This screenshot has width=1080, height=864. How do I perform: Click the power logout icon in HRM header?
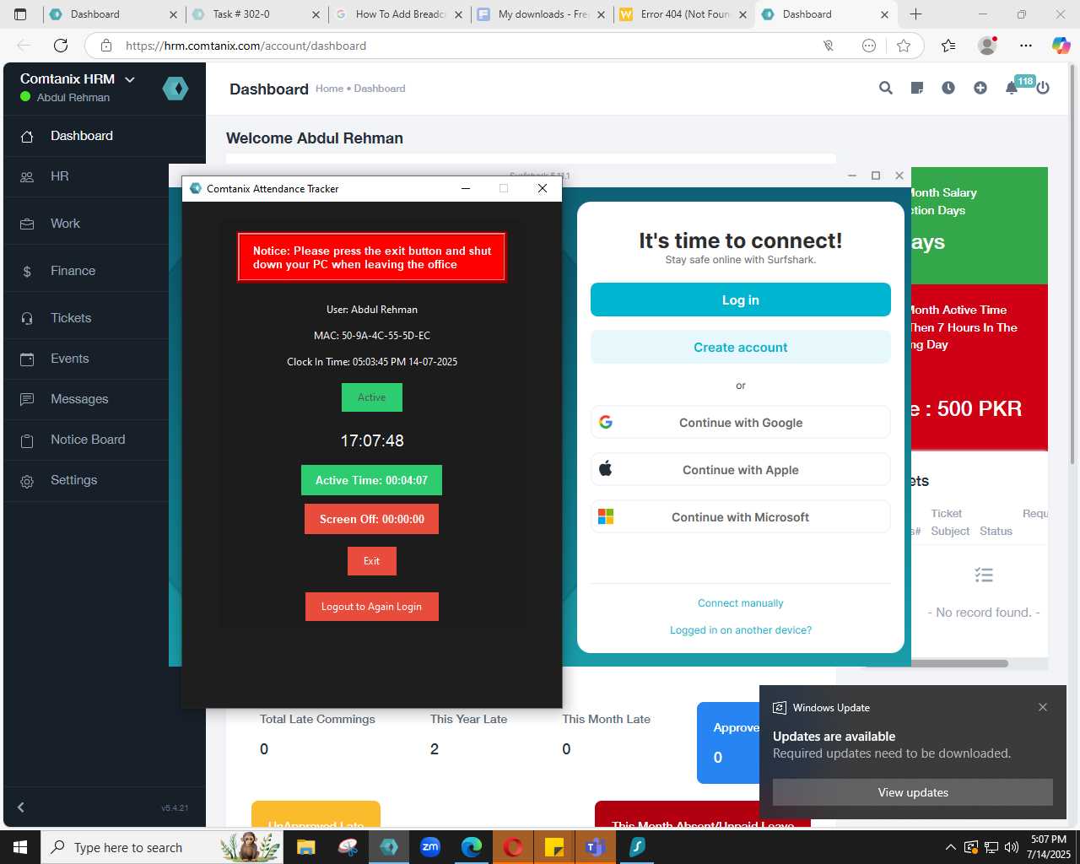click(x=1043, y=88)
